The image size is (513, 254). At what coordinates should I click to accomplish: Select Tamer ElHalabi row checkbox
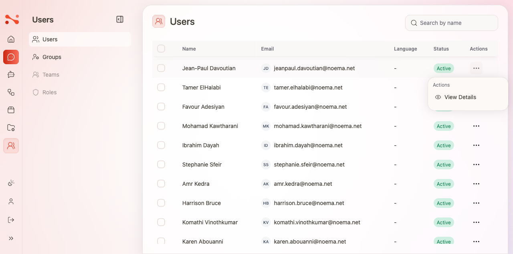[x=161, y=87]
